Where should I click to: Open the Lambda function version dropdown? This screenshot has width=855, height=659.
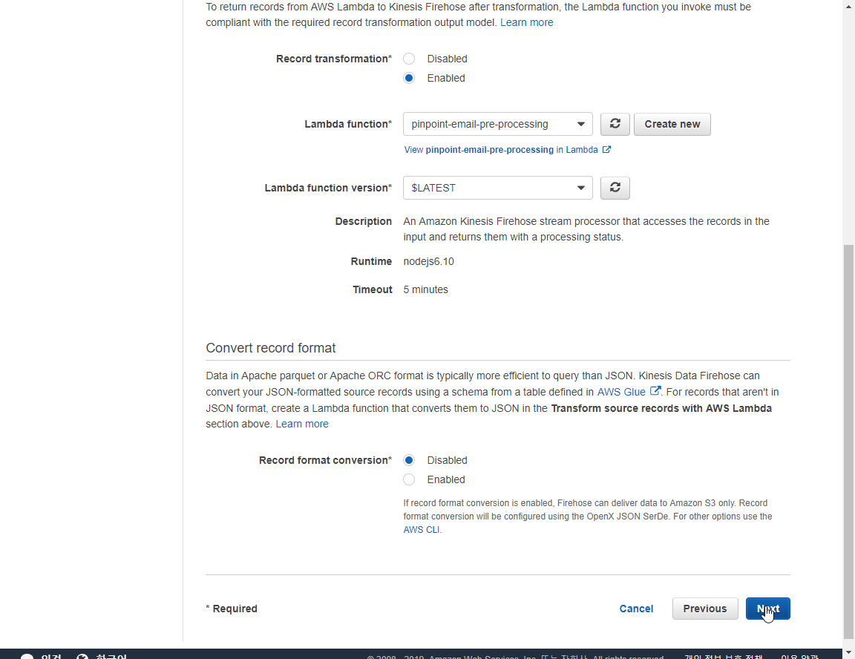[x=498, y=188]
